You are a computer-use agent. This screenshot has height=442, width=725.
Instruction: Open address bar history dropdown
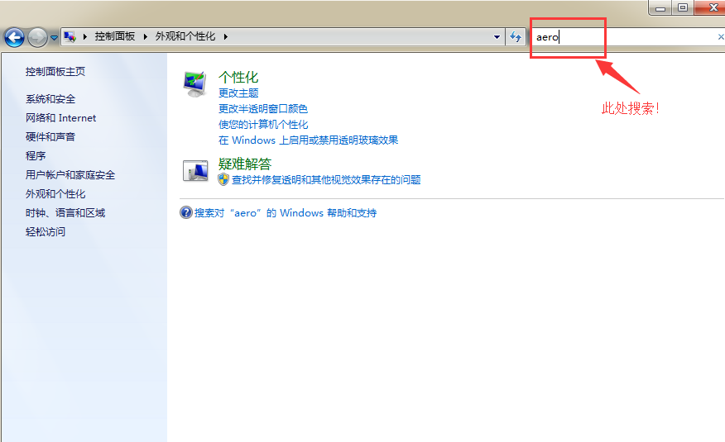[x=497, y=37]
